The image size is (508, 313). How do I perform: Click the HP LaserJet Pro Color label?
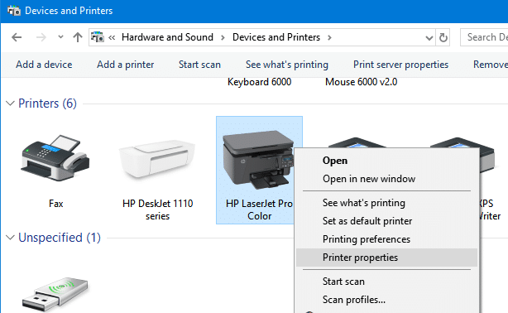[x=260, y=209]
